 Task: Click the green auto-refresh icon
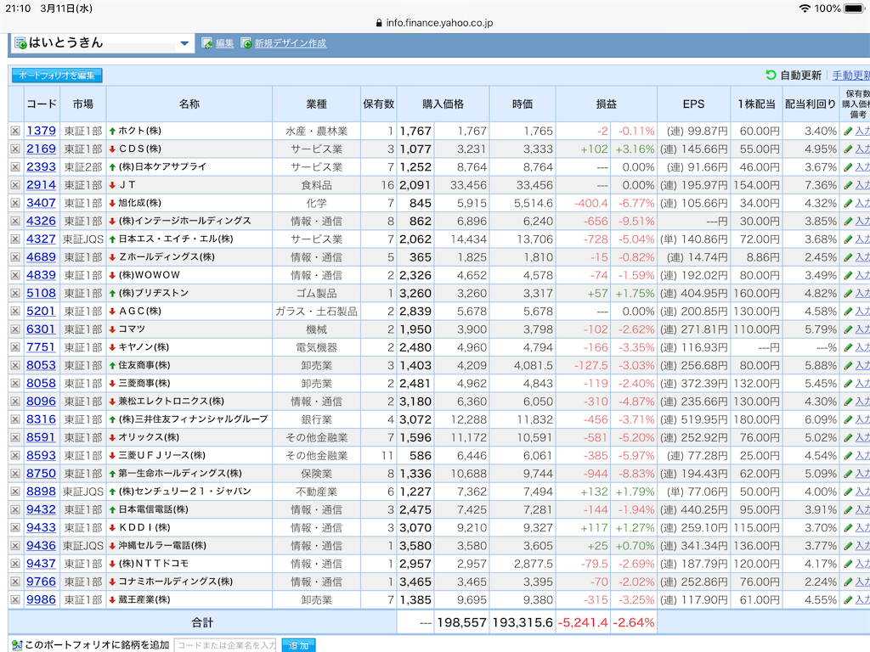pyautogui.click(x=771, y=75)
